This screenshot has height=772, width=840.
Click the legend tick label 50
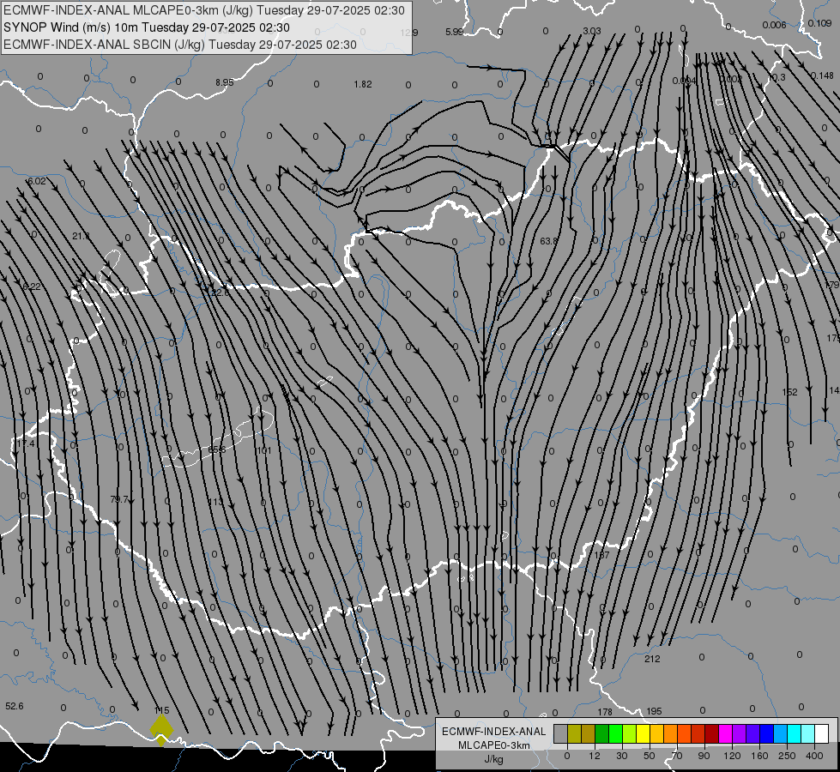click(649, 756)
